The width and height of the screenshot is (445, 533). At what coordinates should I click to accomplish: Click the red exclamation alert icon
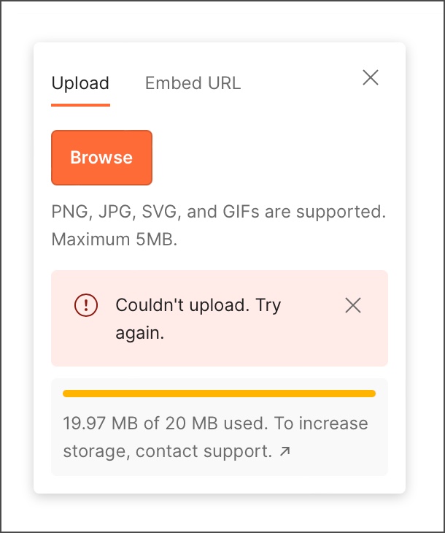86,305
